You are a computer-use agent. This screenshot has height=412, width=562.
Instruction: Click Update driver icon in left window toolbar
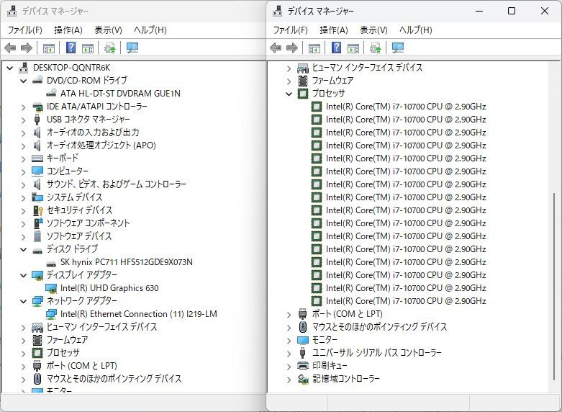[109, 48]
